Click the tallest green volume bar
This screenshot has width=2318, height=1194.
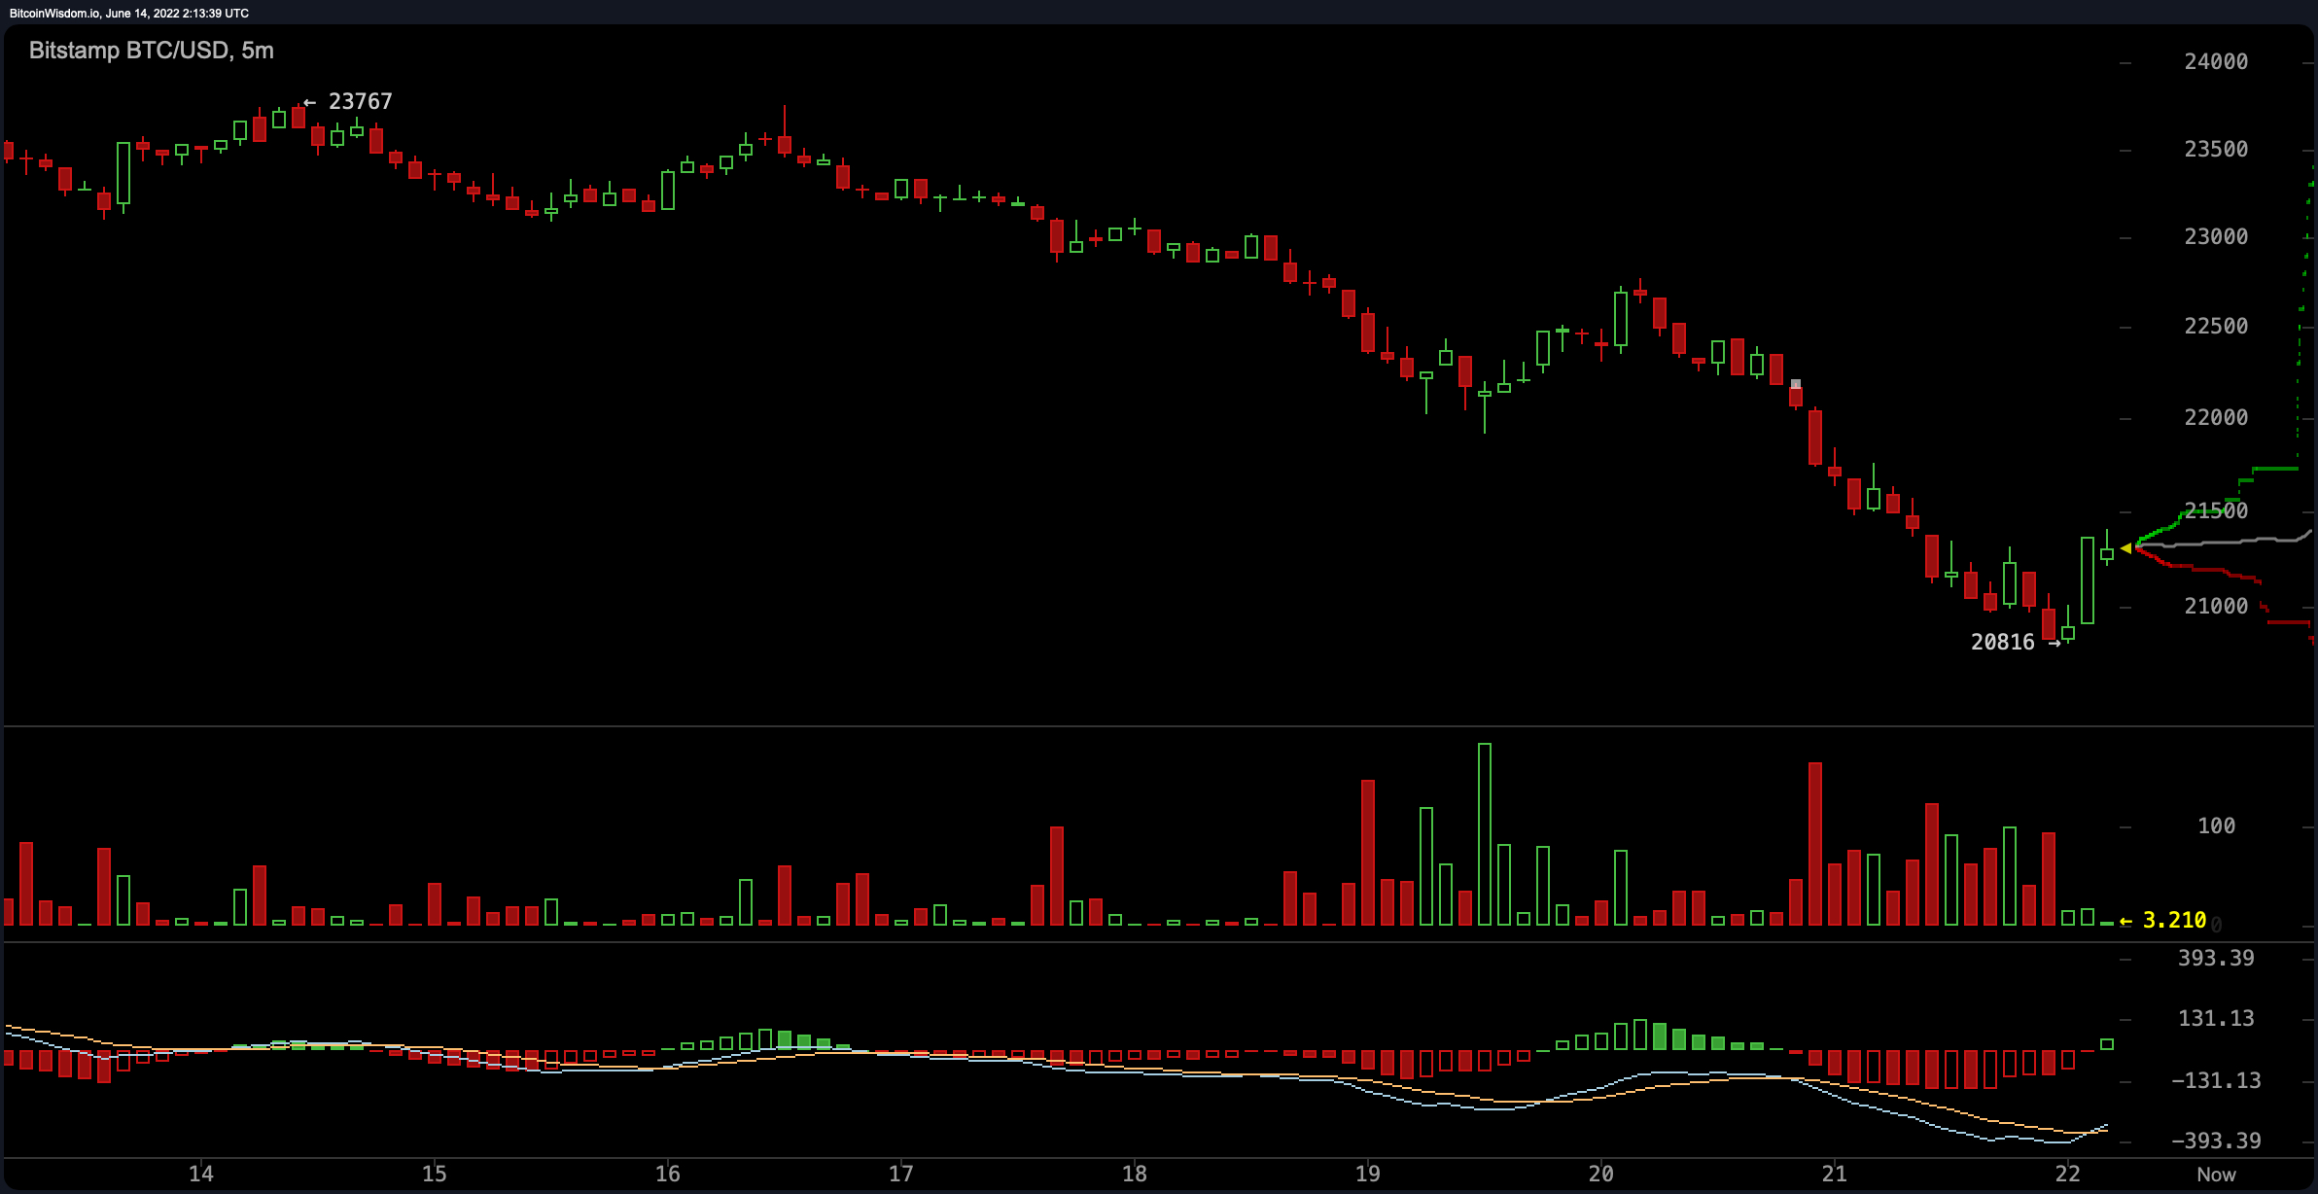tap(1485, 834)
